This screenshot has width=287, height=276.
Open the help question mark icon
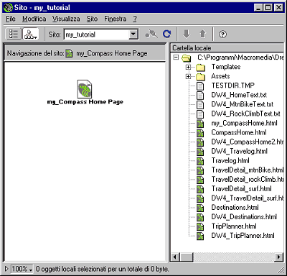222,34
